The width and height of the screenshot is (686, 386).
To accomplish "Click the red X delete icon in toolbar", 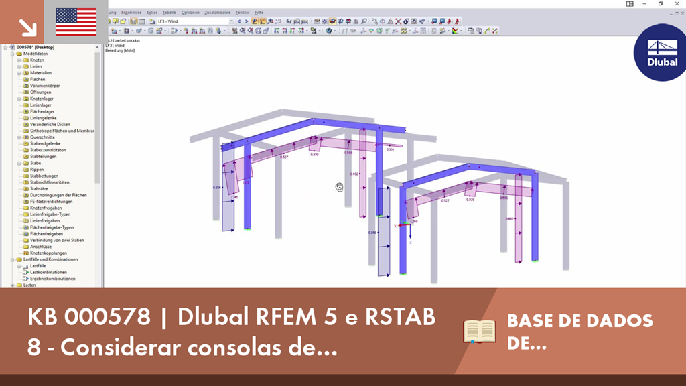I will [399, 21].
